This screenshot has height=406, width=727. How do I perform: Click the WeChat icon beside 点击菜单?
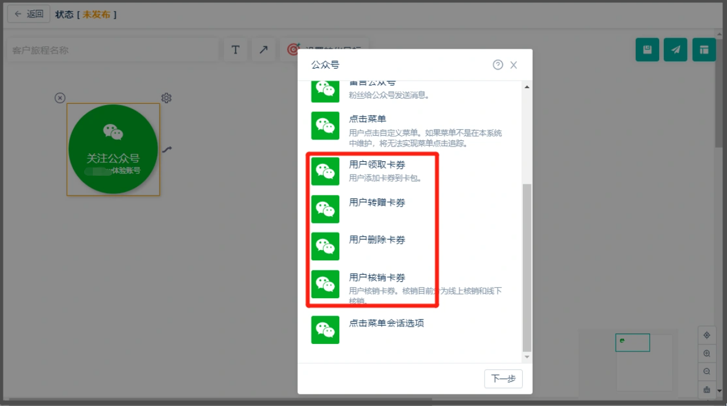coord(325,126)
